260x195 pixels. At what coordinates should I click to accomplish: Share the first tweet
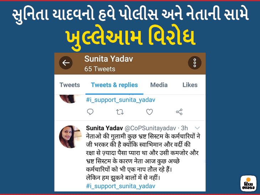tap(179, 112)
